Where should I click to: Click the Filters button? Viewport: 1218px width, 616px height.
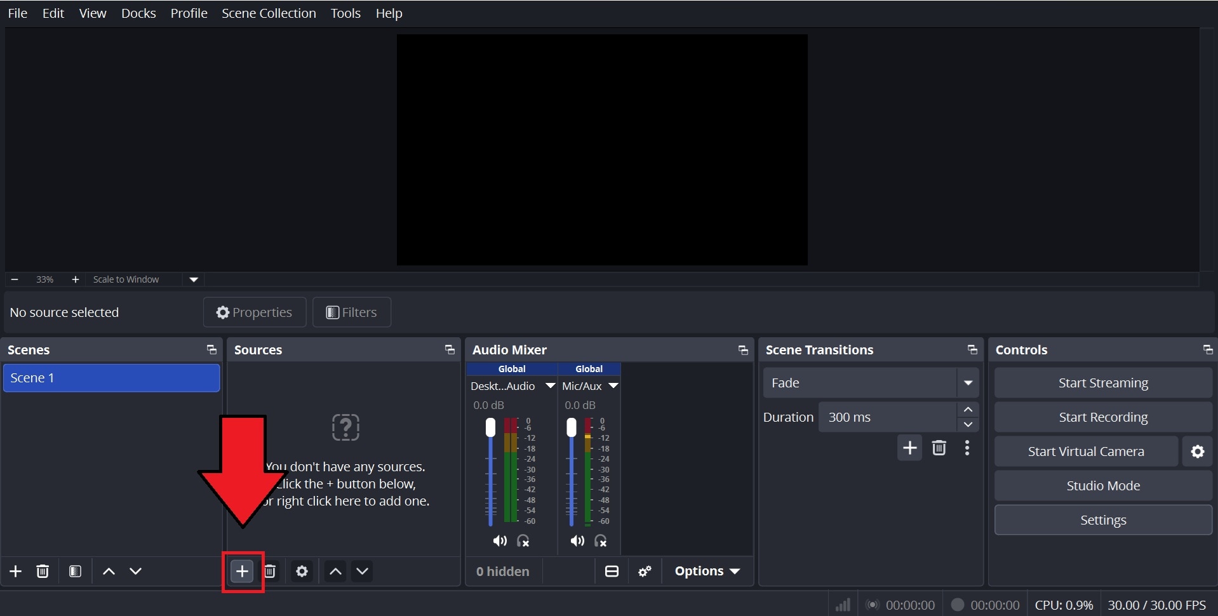click(x=352, y=312)
